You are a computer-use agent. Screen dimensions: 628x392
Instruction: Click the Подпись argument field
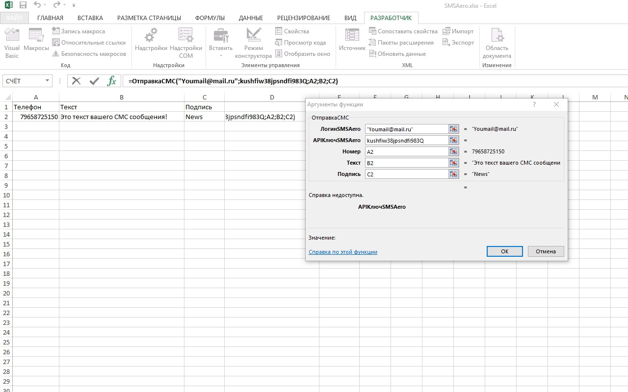coord(407,174)
